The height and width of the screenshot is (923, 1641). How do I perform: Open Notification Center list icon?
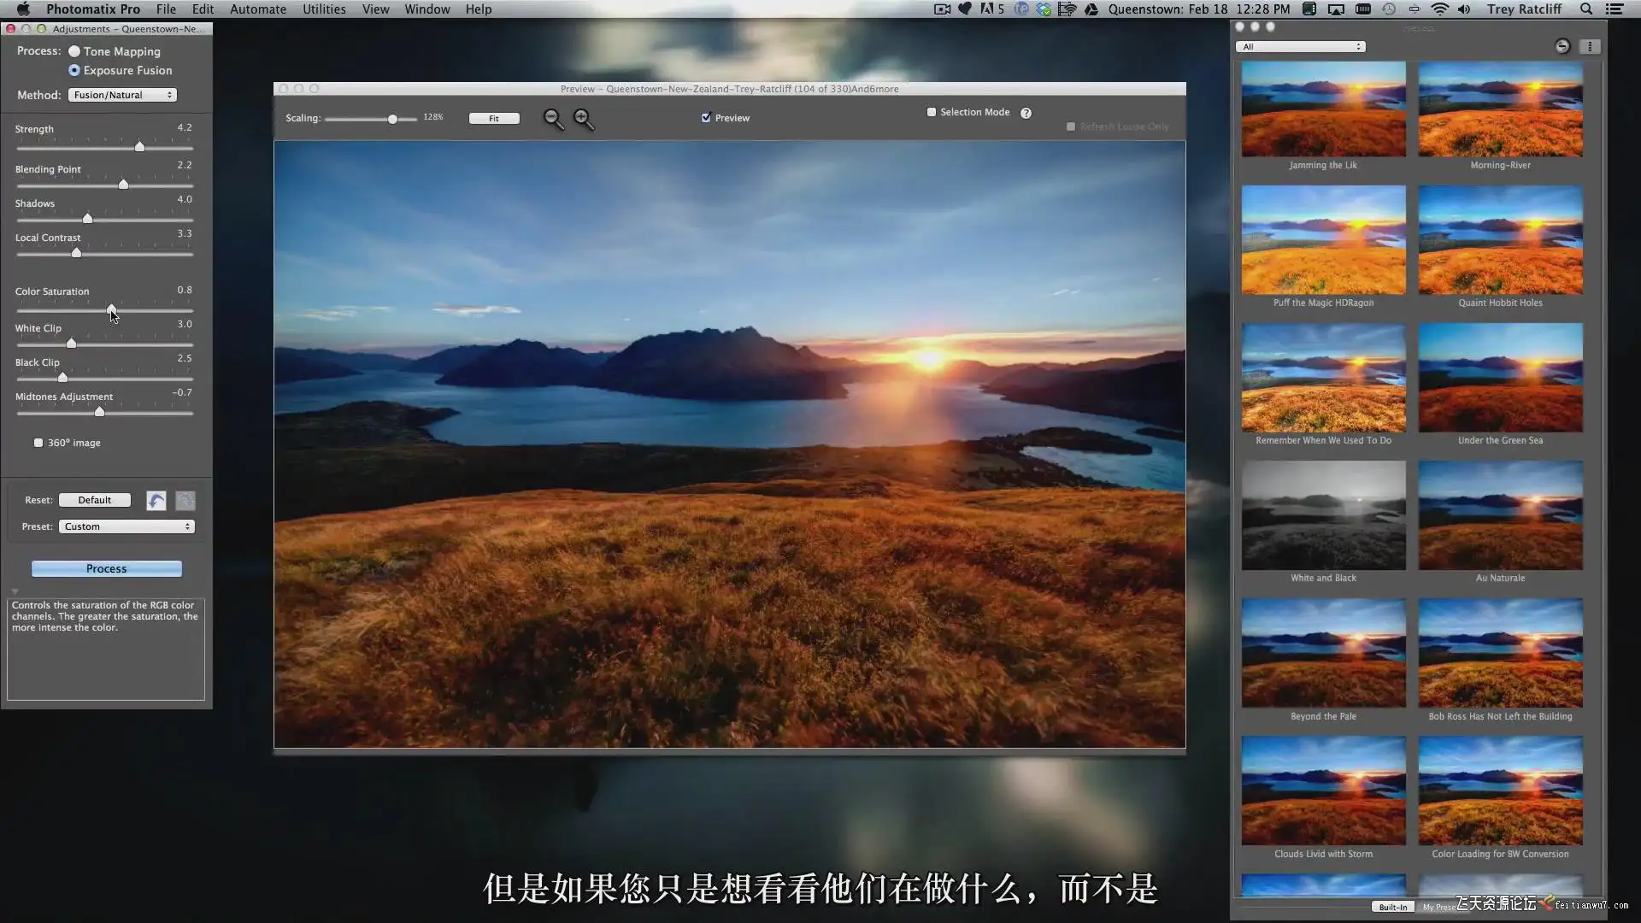pyautogui.click(x=1615, y=9)
